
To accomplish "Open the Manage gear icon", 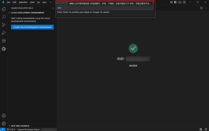I will click(4, 123).
